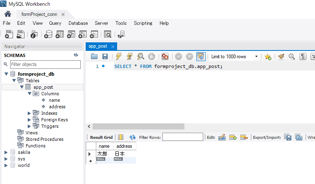Delete selected rows from result grid
Screen dimensions: 315x184
pos(244,137)
